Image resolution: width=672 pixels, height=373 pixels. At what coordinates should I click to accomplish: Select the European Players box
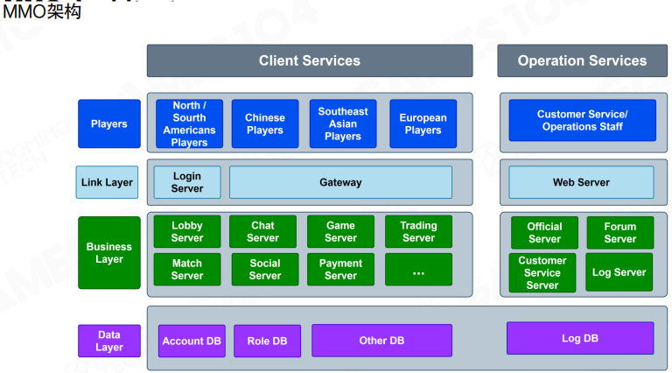pyautogui.click(x=423, y=123)
